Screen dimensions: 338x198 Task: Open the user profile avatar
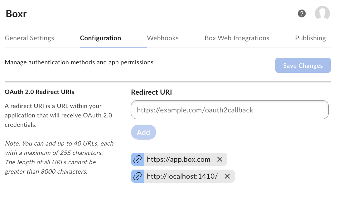pyautogui.click(x=322, y=13)
